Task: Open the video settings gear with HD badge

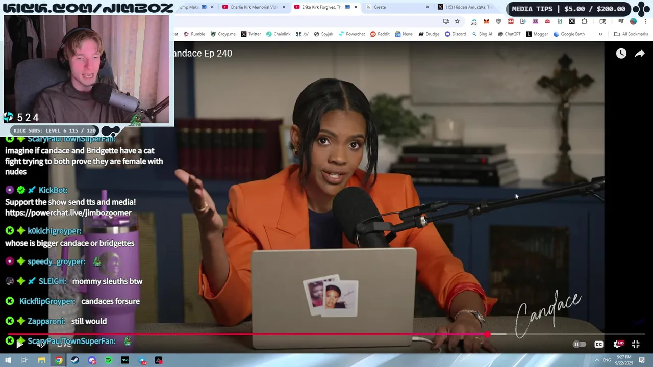Action: click(x=618, y=344)
